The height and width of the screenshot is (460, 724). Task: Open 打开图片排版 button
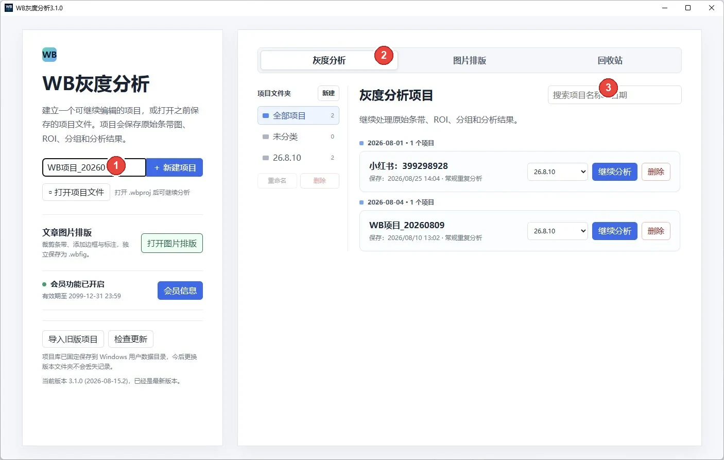click(172, 243)
